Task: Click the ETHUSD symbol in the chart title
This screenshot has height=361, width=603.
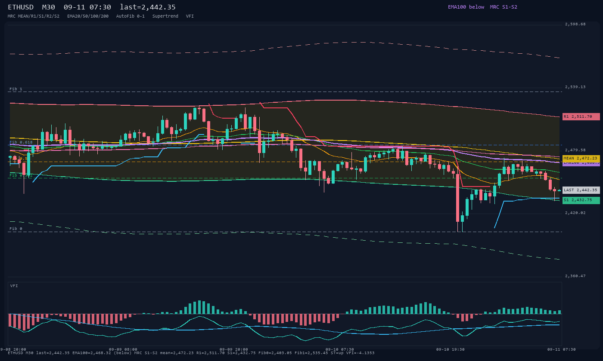Action: (21, 7)
